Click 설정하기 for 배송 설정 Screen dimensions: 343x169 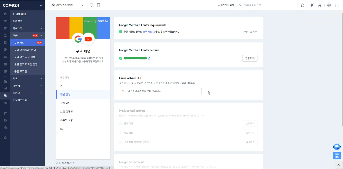[250, 133]
